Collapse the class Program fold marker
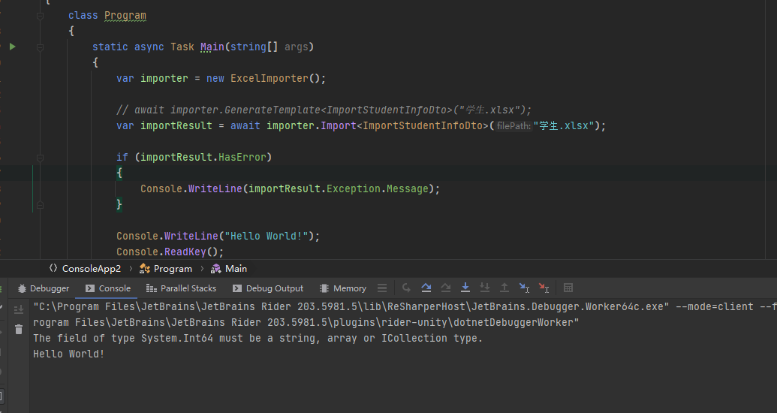 [40, 16]
